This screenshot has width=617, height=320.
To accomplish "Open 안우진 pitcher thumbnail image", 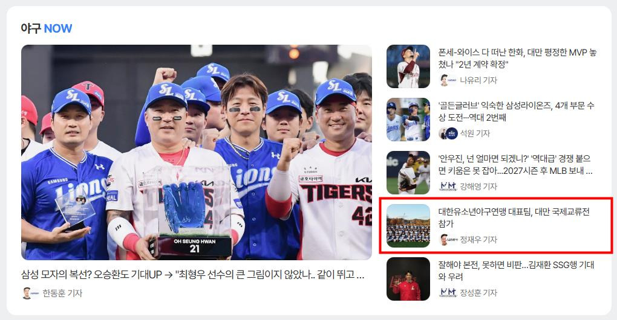I will (x=408, y=172).
